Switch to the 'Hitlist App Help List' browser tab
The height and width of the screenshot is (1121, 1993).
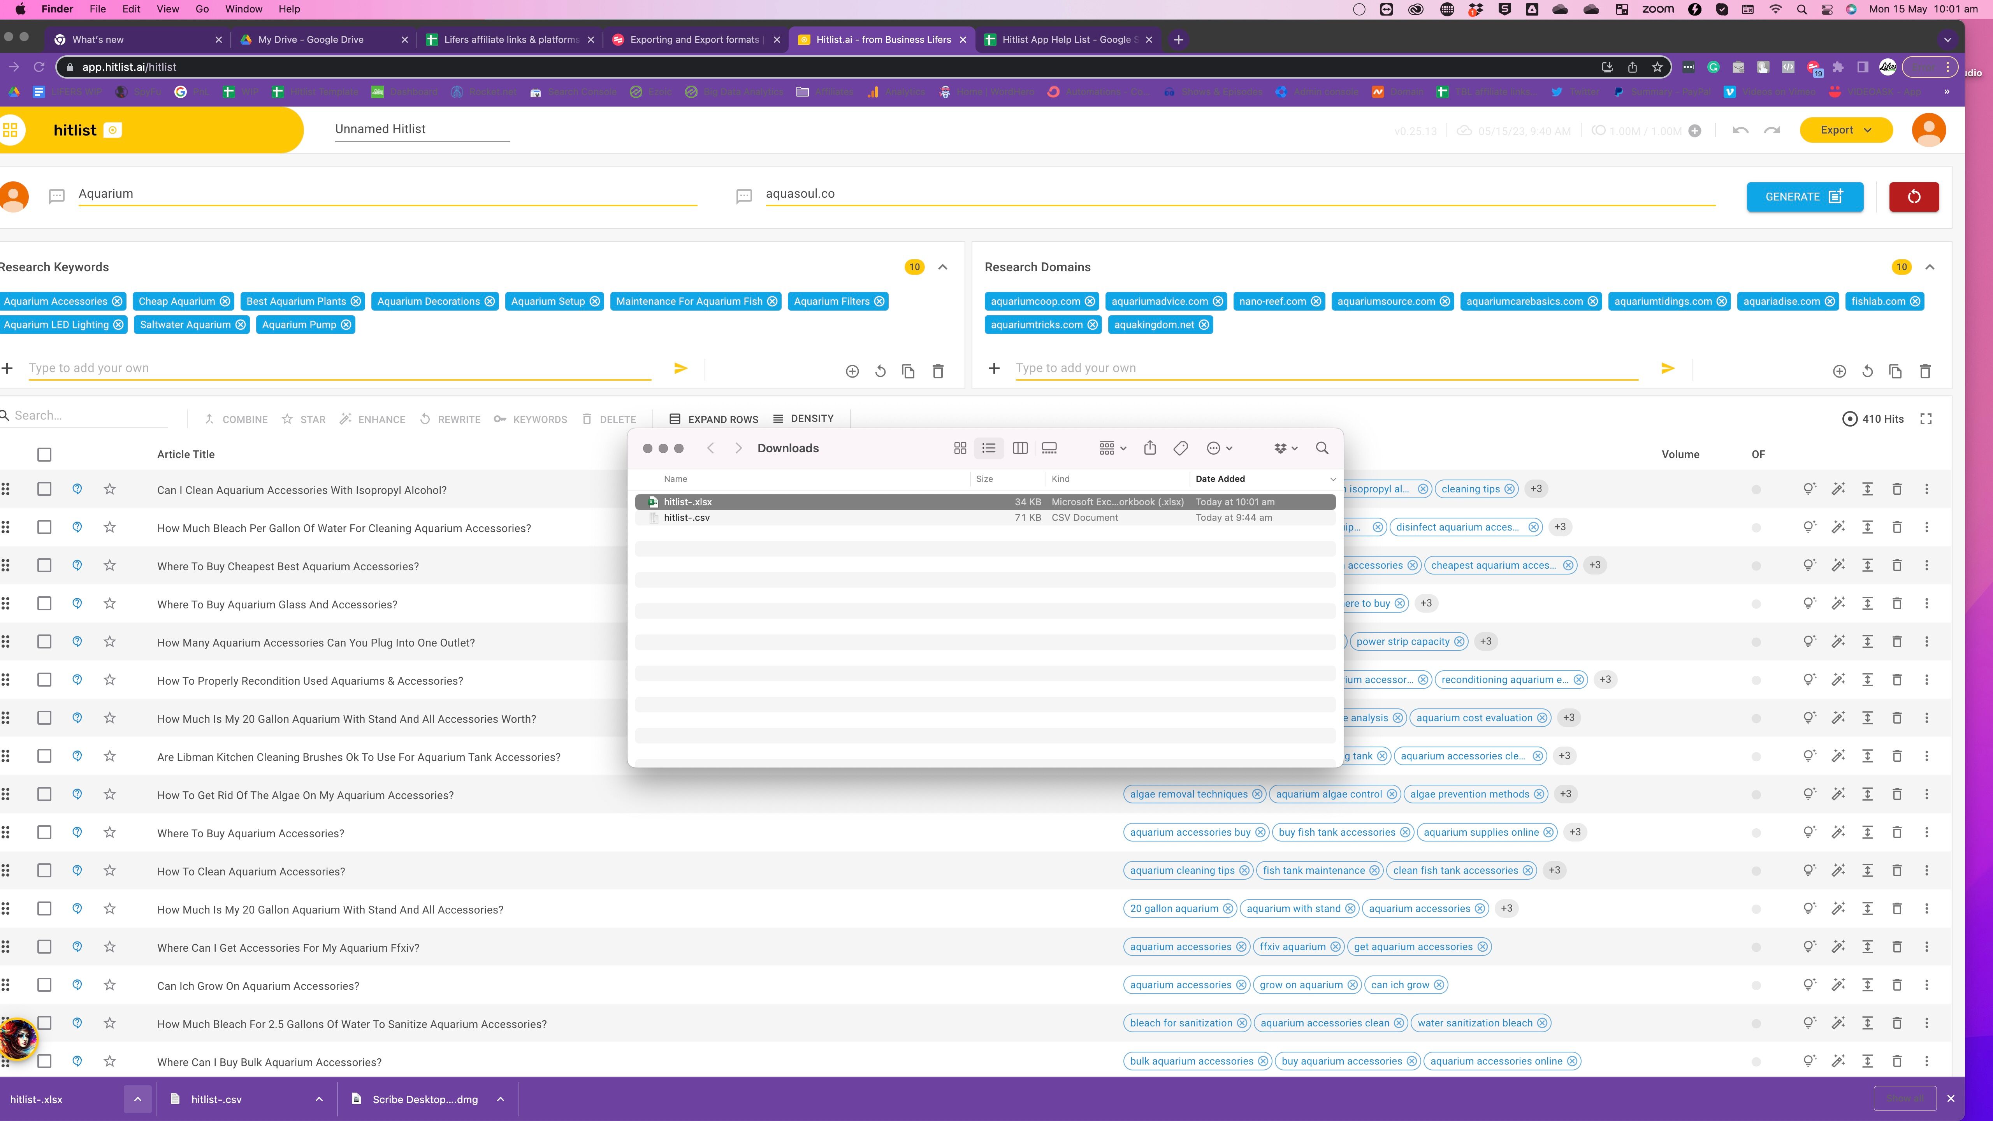tap(1068, 39)
